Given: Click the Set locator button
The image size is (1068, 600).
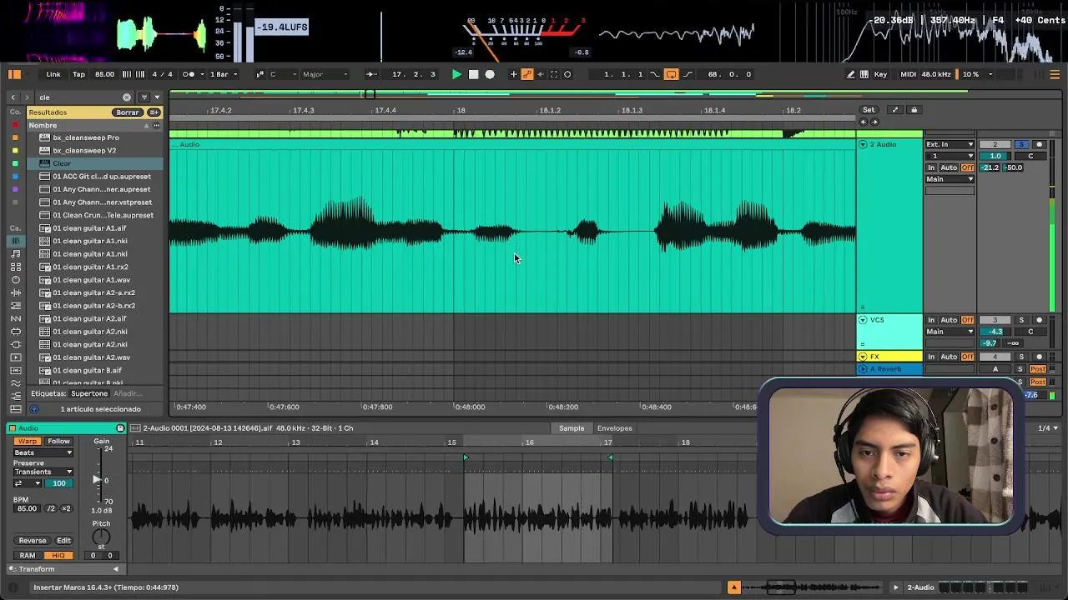Looking at the screenshot, I should coord(869,110).
